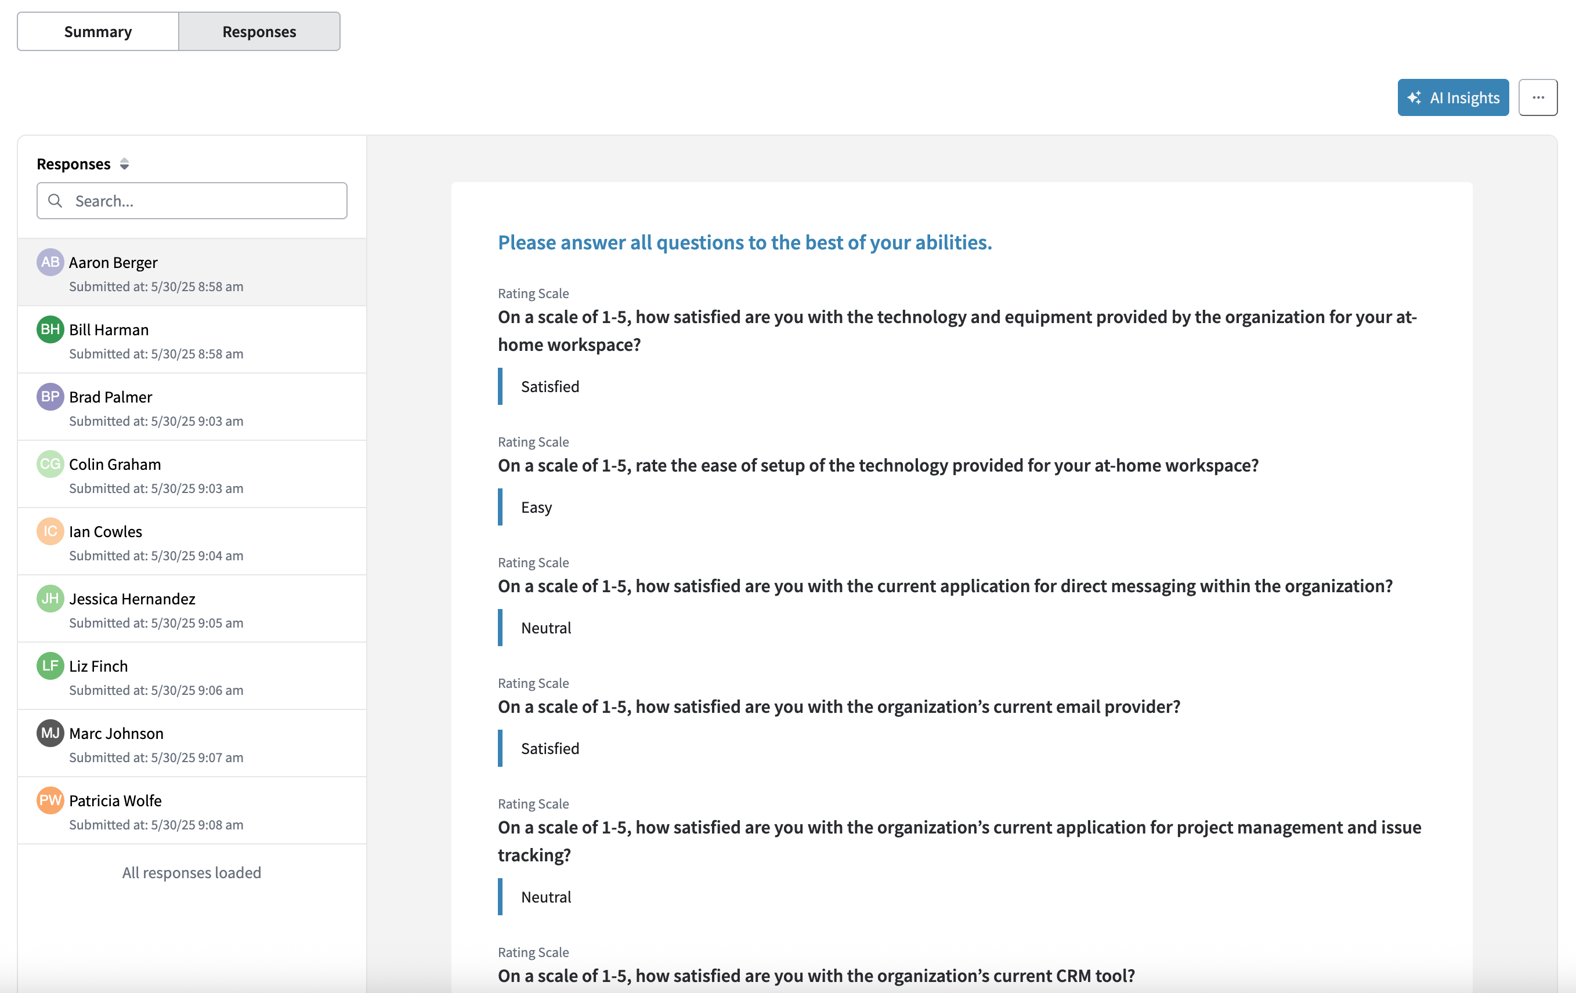Open the three-dots more options menu
The image size is (1576, 993).
(x=1537, y=97)
